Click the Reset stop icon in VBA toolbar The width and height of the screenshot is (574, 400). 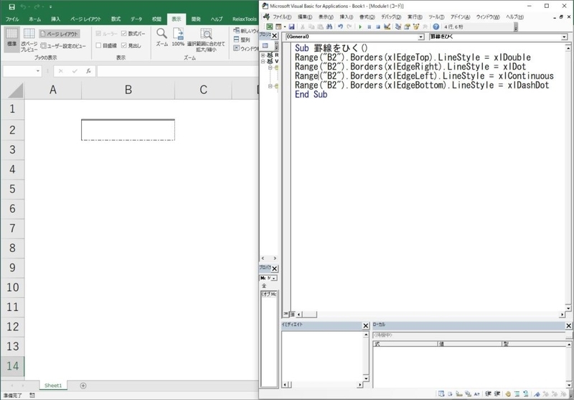(x=378, y=27)
